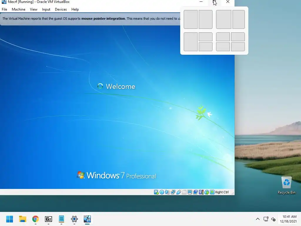Screen dimensions: 301x226
Task: Snap to top-left quarter of four-grid layout
Action: pos(223,37)
